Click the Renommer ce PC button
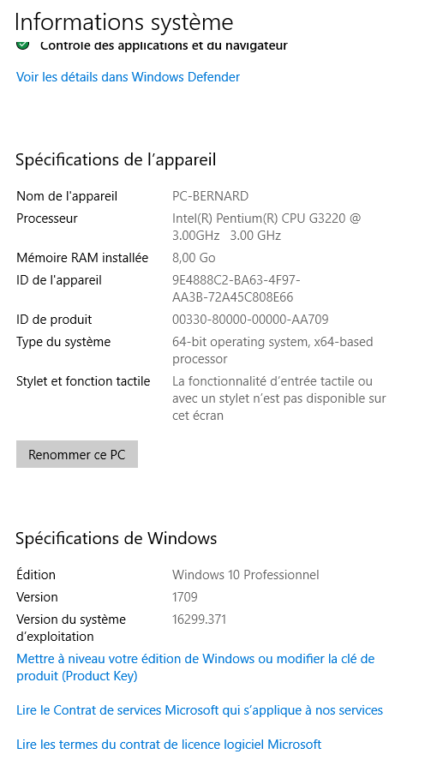 [x=77, y=454]
